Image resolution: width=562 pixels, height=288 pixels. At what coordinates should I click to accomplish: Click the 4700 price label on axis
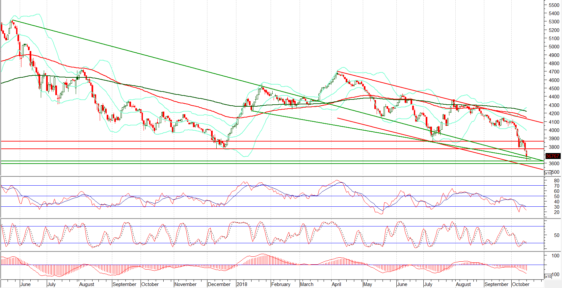point(554,72)
